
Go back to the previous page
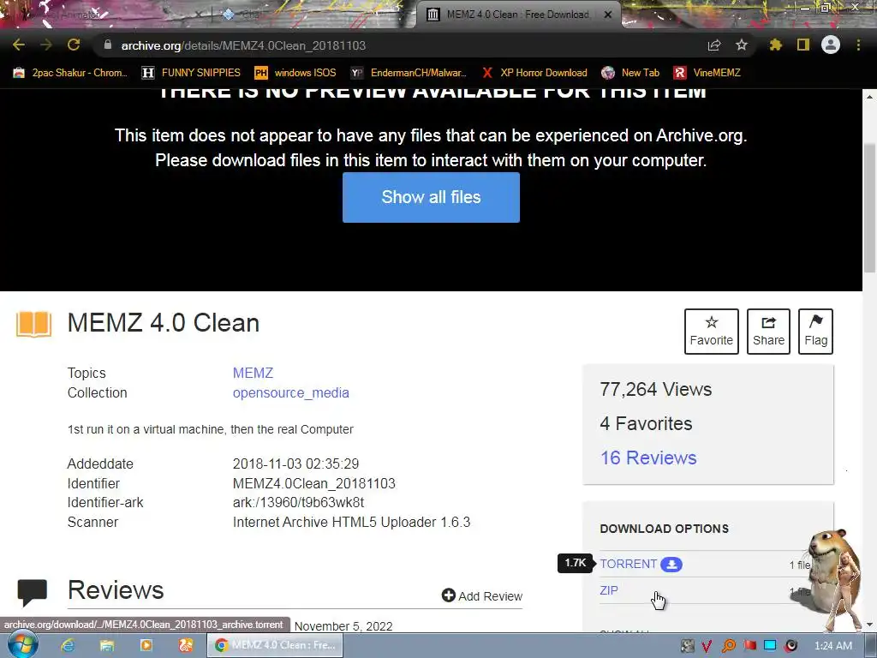coord(19,45)
